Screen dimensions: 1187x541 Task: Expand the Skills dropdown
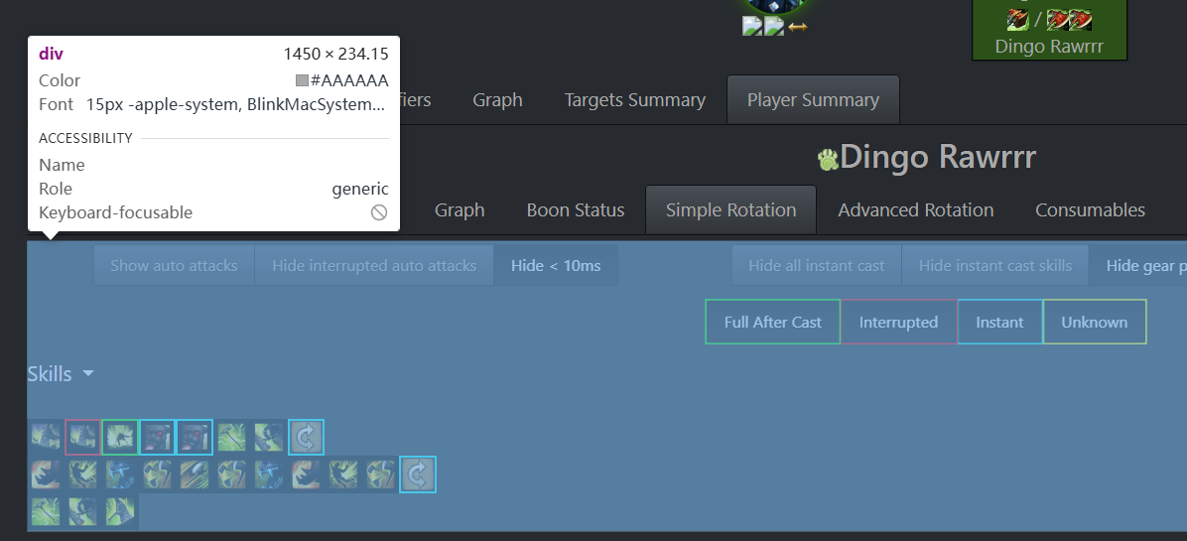61,374
